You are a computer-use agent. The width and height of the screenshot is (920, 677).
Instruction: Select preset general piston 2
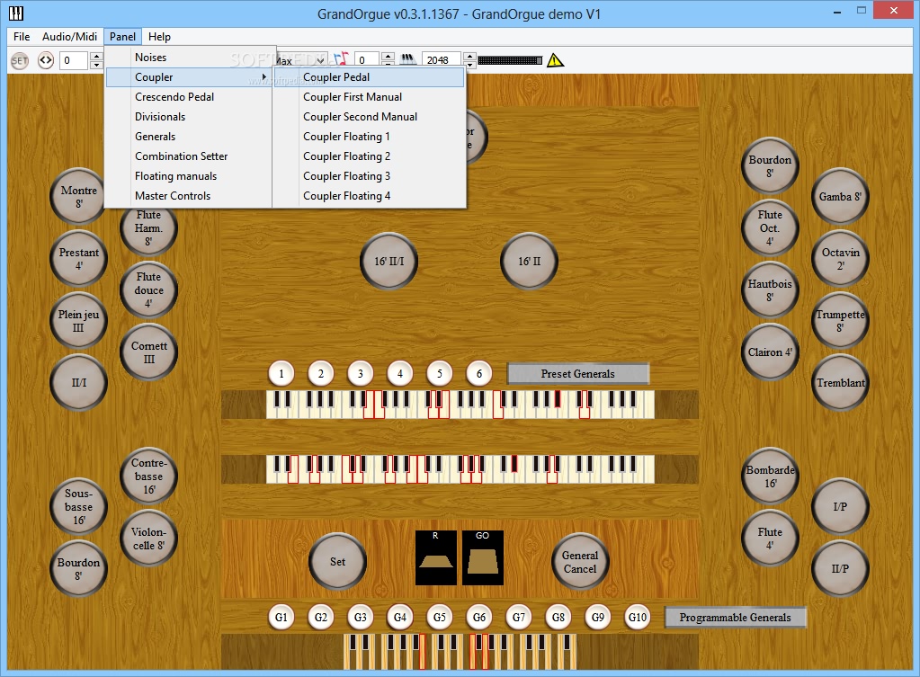[x=321, y=374]
